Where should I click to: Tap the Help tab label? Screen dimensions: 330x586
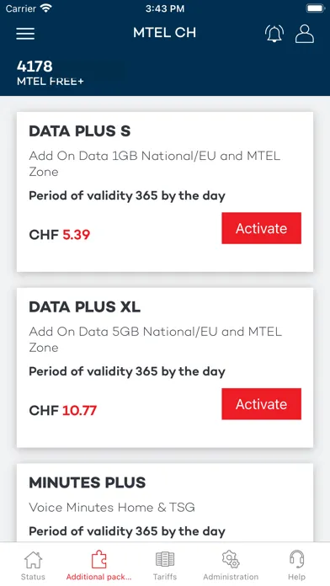296,577
